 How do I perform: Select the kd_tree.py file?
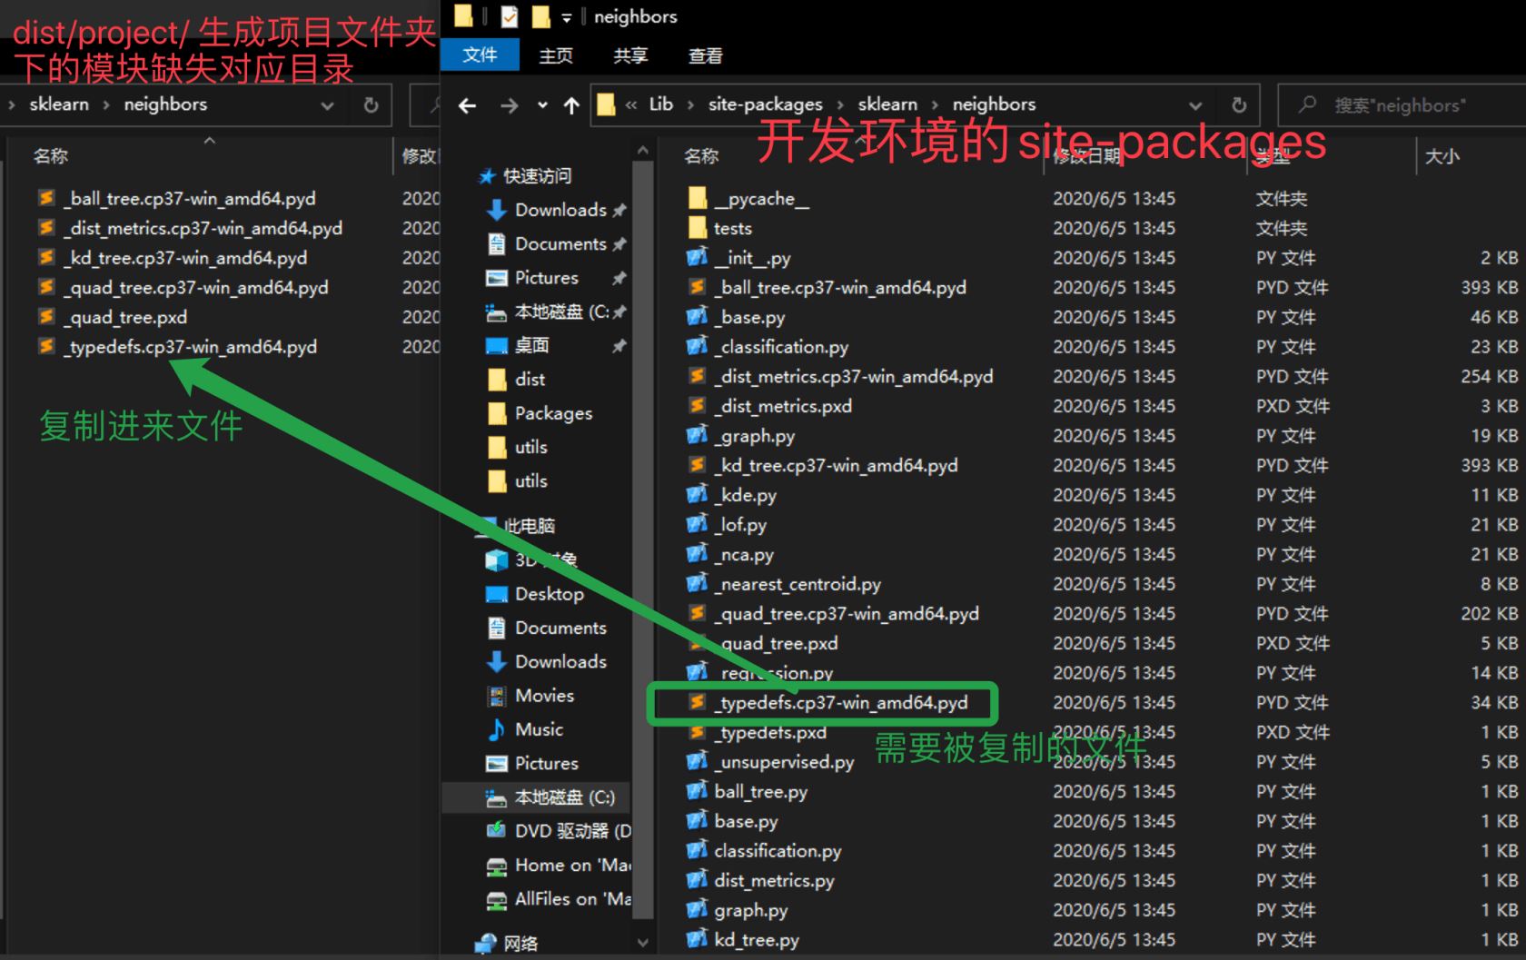pyautogui.click(x=757, y=939)
